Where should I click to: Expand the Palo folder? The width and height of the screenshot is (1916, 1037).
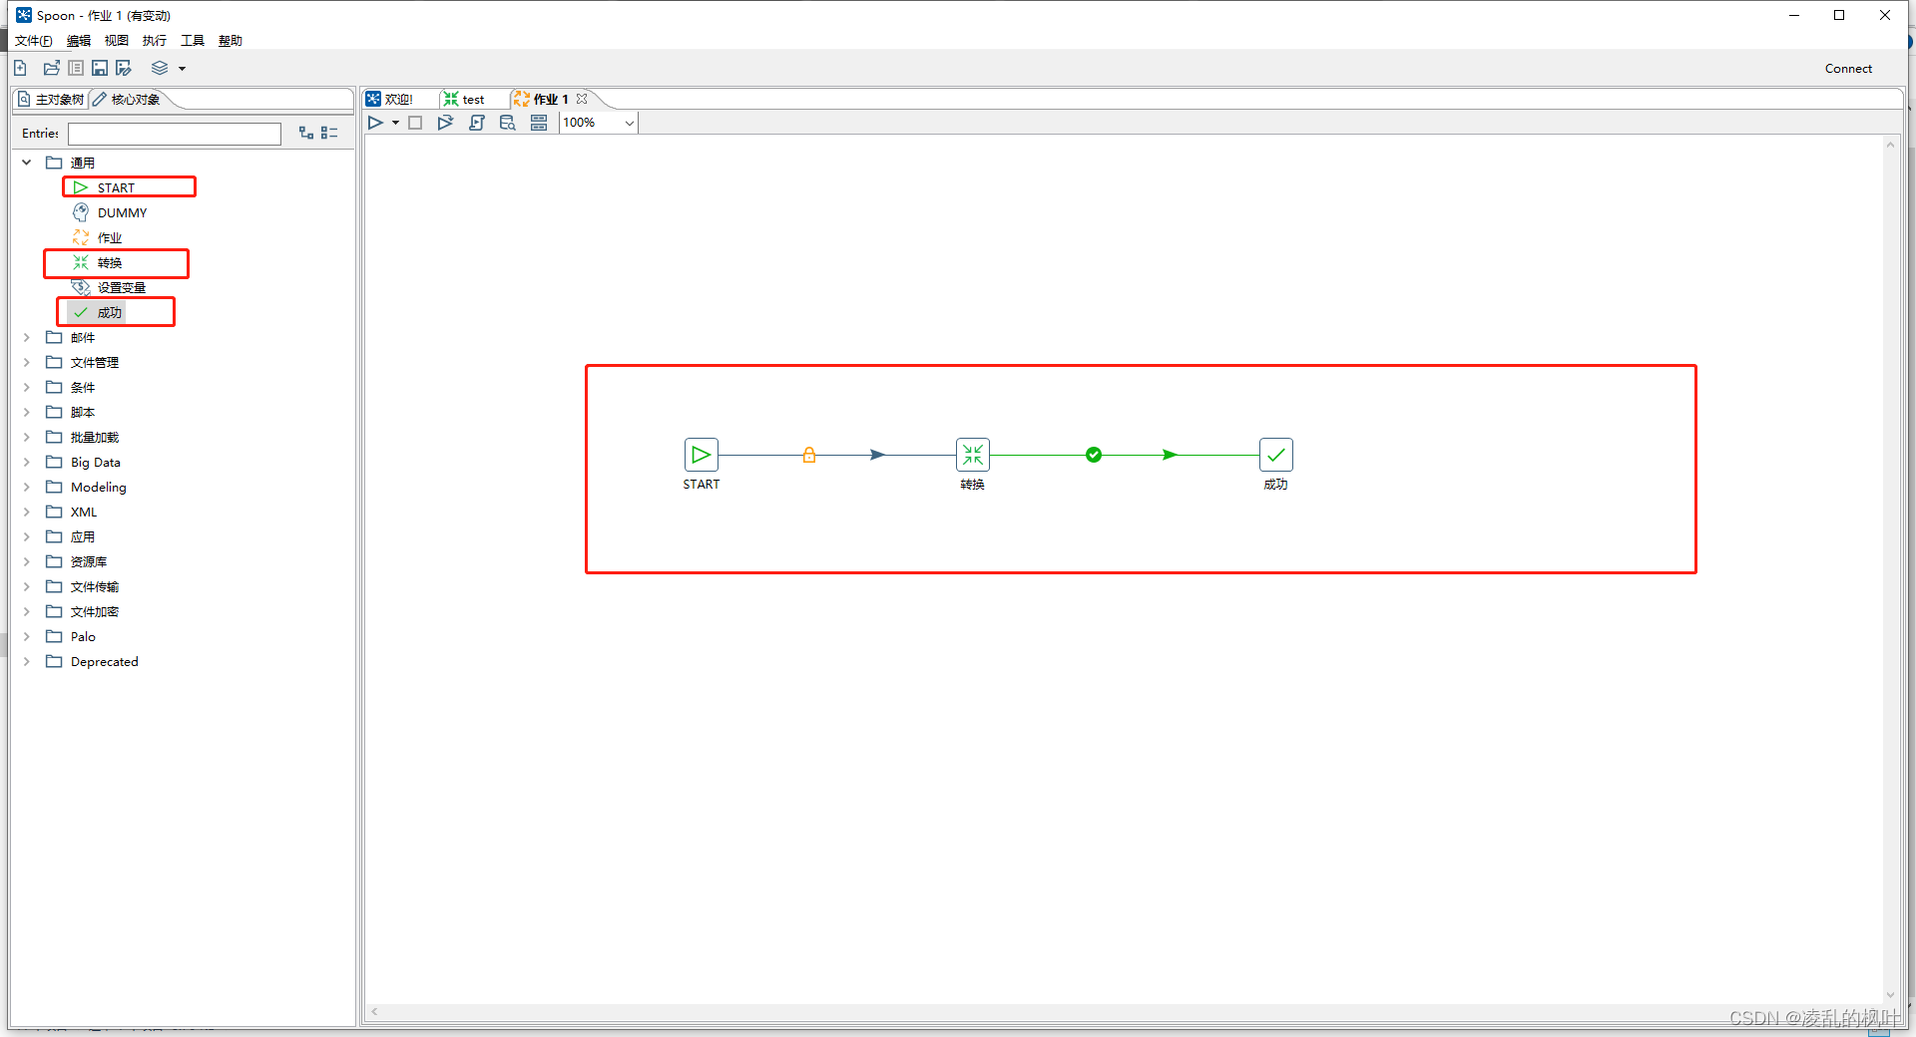pyautogui.click(x=27, y=636)
